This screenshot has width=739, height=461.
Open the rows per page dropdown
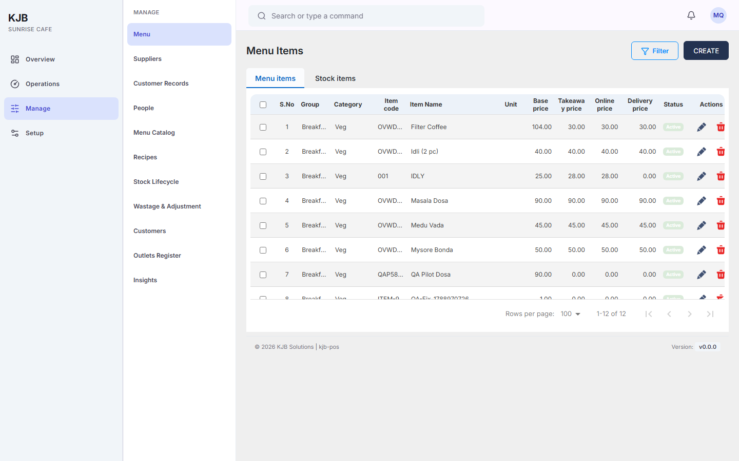pyautogui.click(x=570, y=314)
